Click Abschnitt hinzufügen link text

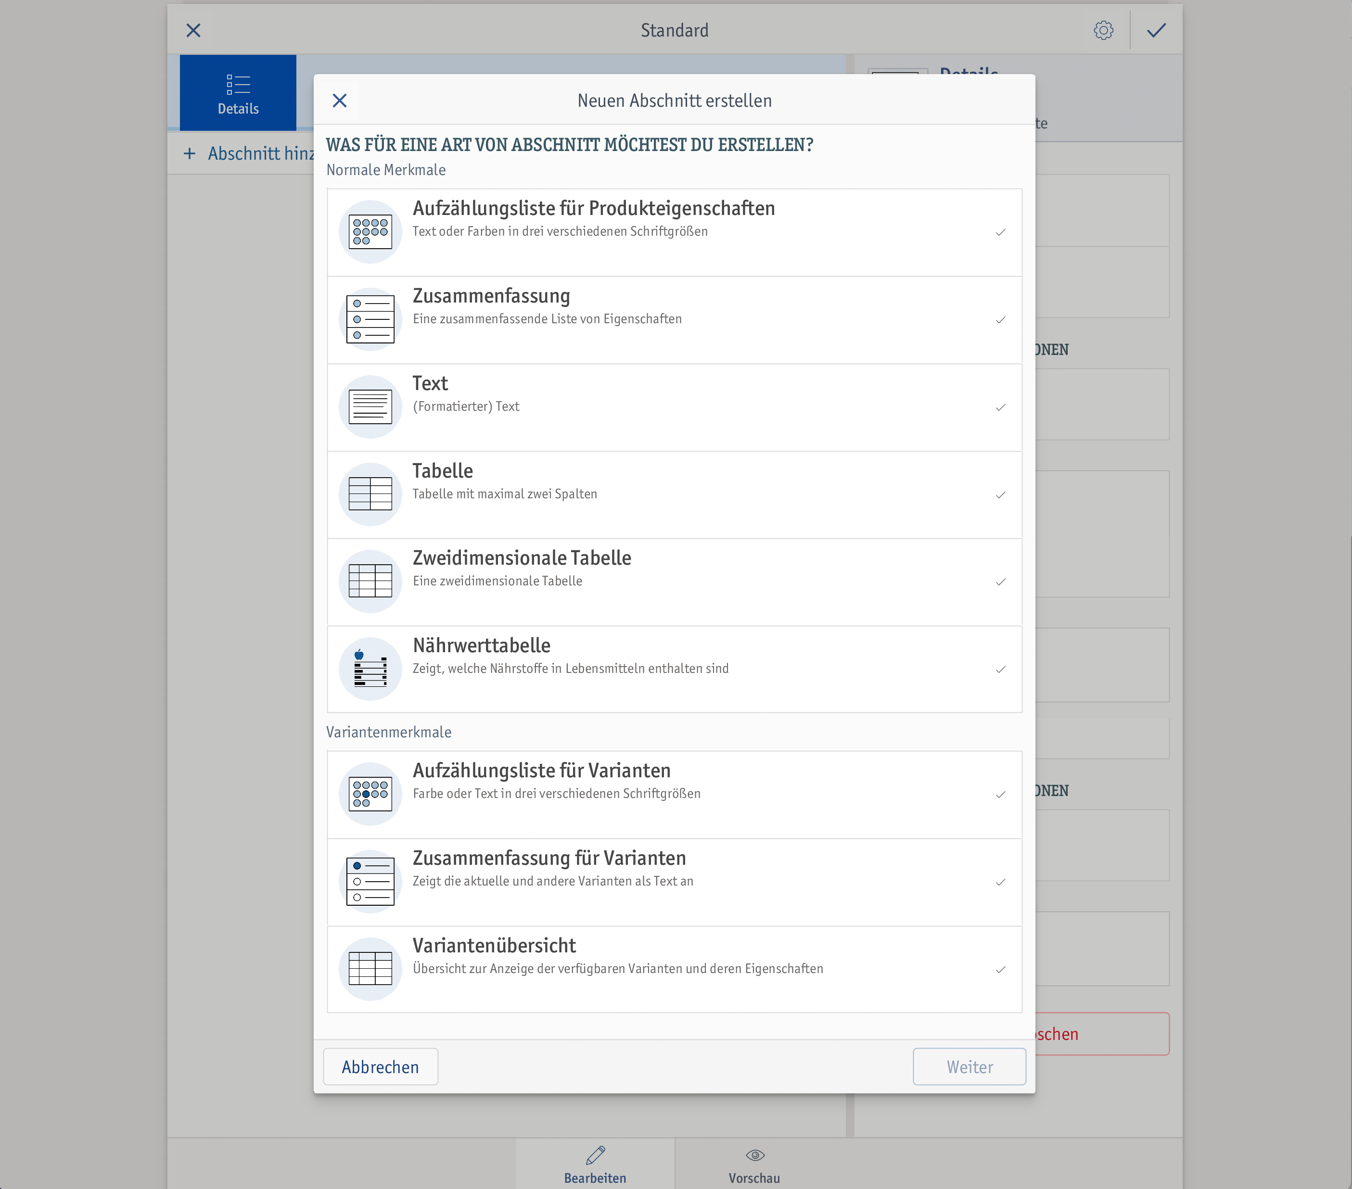tap(261, 153)
